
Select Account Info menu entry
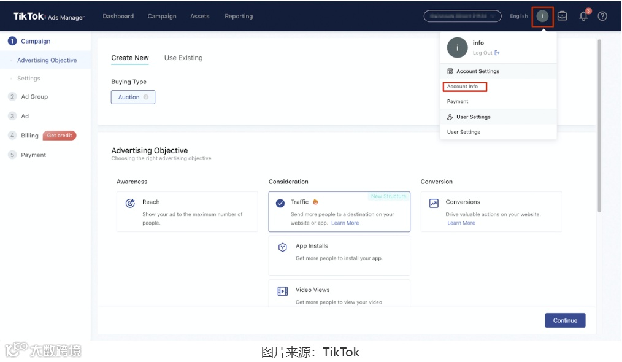pyautogui.click(x=463, y=87)
